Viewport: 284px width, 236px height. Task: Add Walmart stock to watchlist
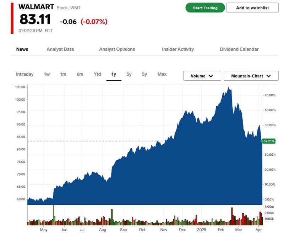pos(252,8)
